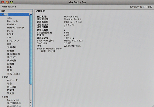Open the AirPort 卡 entry
Image resolution: width=154 pixels, height=107 pixels.
coord(12,80)
